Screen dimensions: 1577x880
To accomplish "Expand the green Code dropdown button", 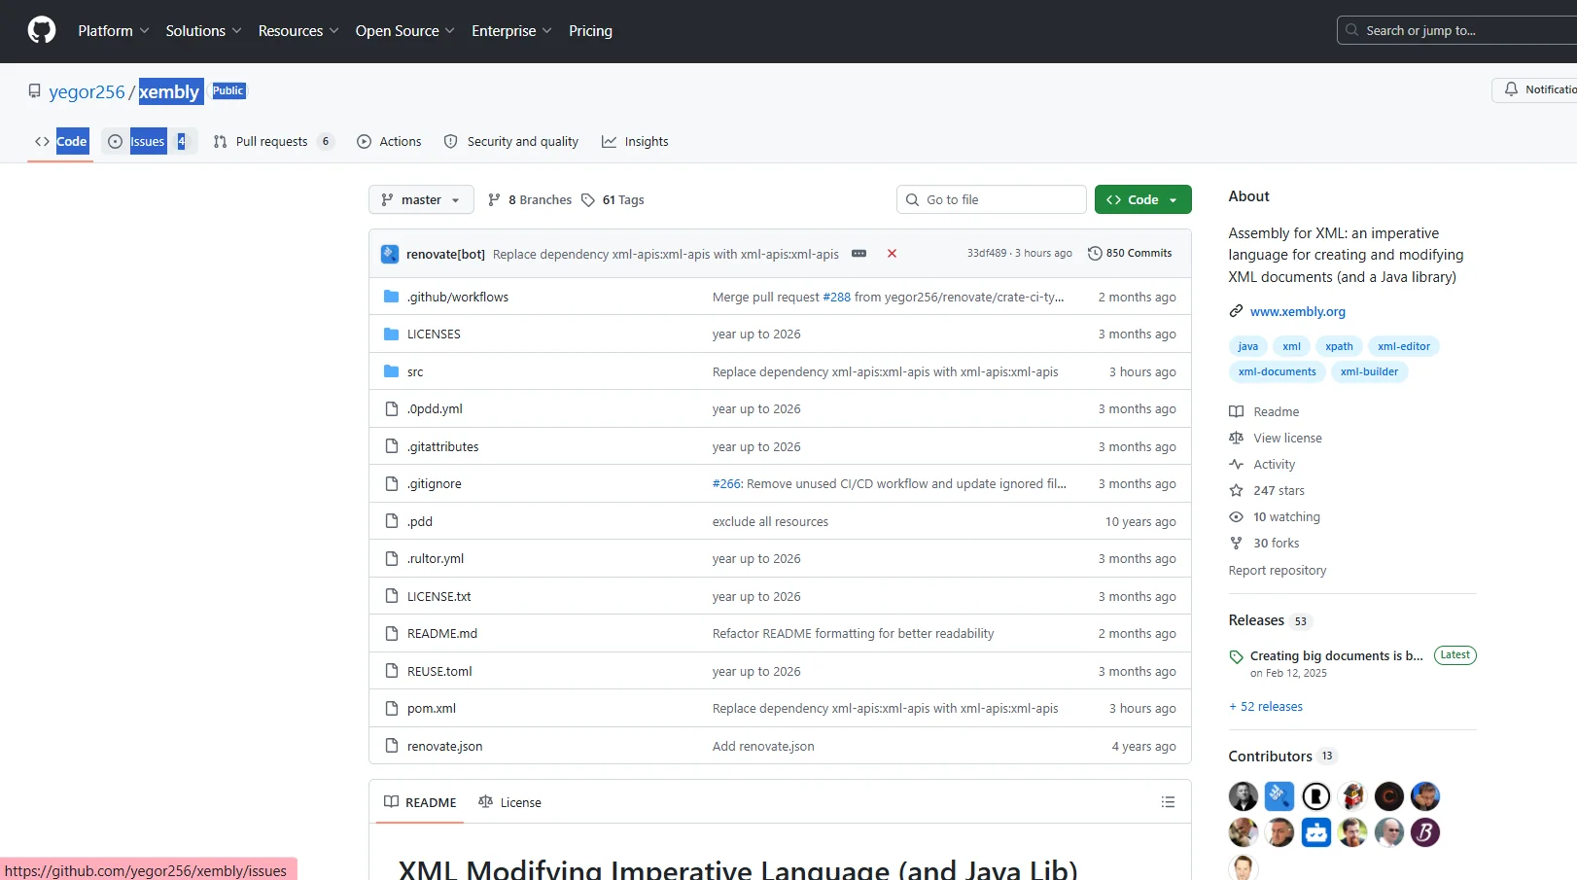I will tap(1142, 200).
